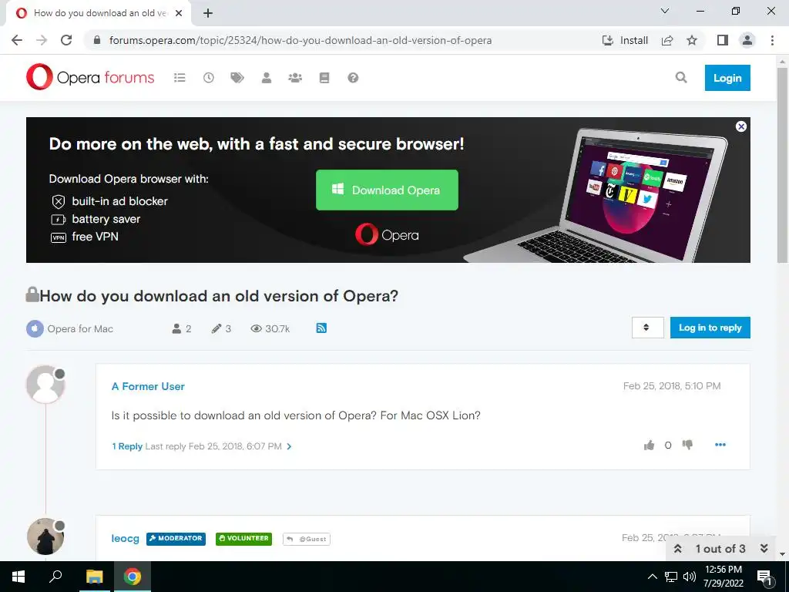Click the Install app button in address bar
789x592 pixels.
(625, 40)
